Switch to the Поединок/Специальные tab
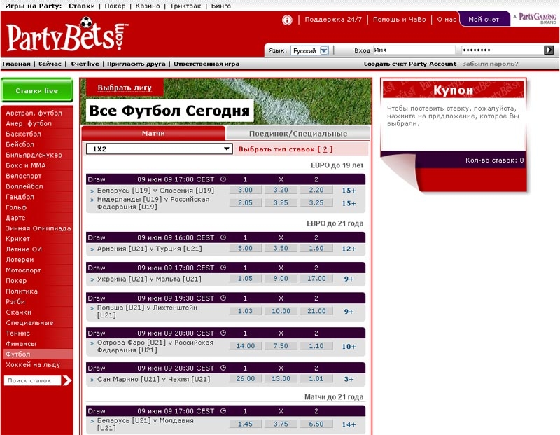This screenshot has width=560, height=435. click(298, 134)
